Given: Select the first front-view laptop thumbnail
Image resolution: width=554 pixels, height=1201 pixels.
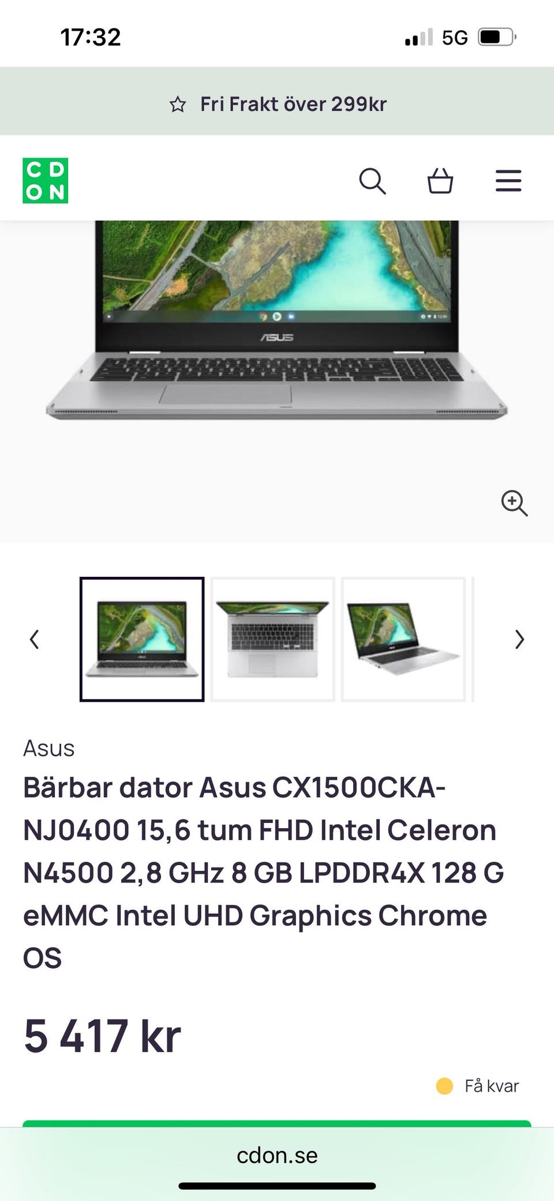Looking at the screenshot, I should point(142,639).
